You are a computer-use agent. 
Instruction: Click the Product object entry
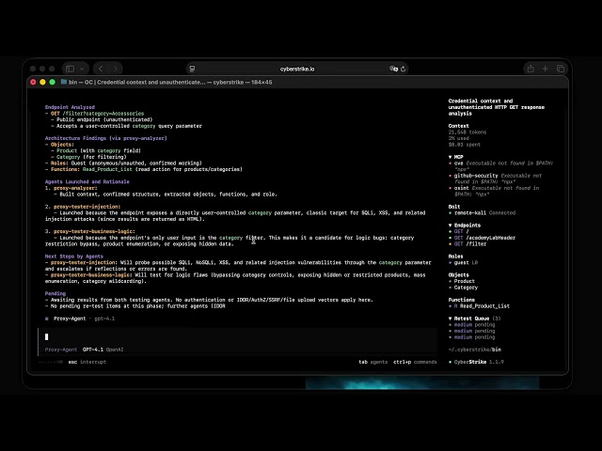click(462, 281)
